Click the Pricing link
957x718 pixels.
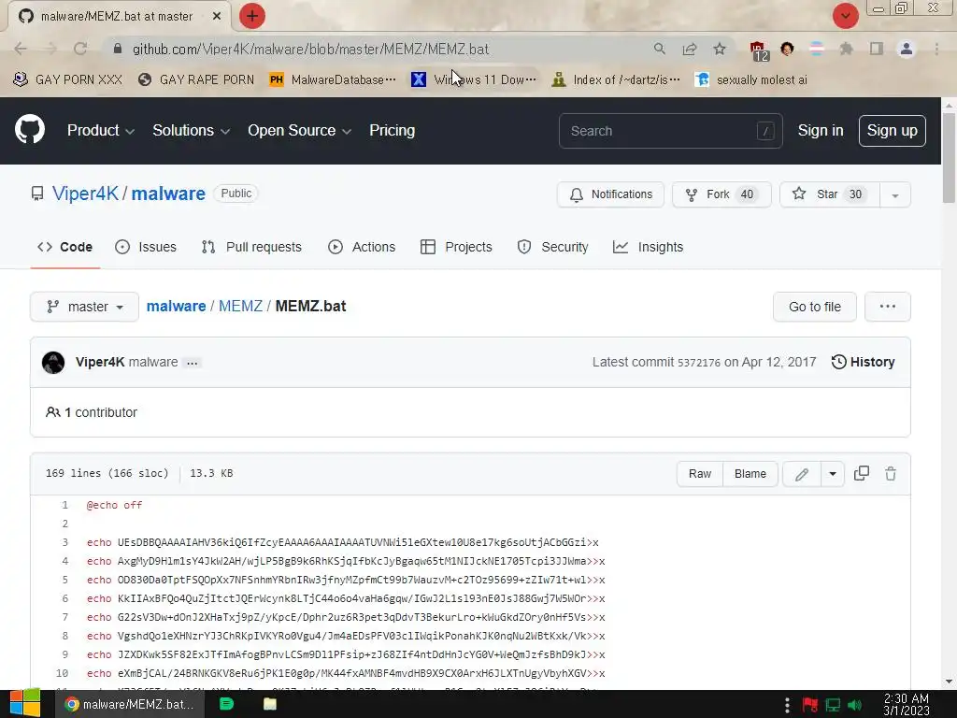(392, 130)
